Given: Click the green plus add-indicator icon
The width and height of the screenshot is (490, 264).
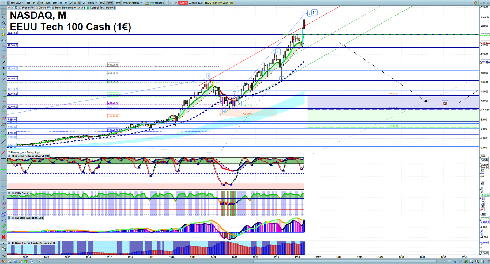Looking at the screenshot, I should point(13,8).
